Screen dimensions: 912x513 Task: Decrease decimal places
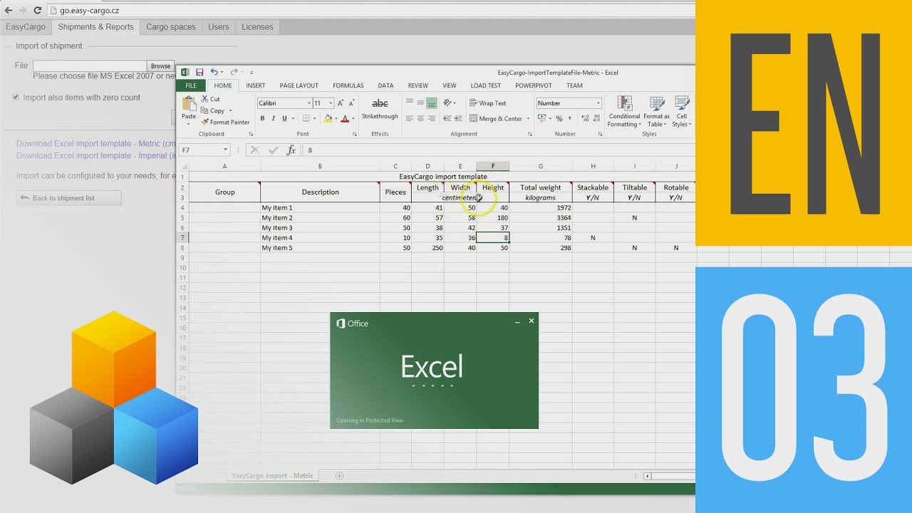coord(595,118)
